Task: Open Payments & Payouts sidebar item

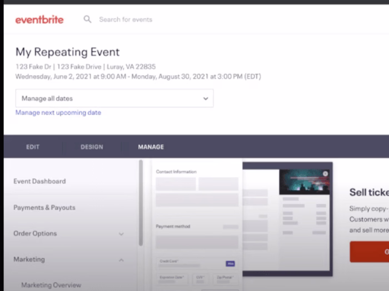Action: click(x=44, y=207)
